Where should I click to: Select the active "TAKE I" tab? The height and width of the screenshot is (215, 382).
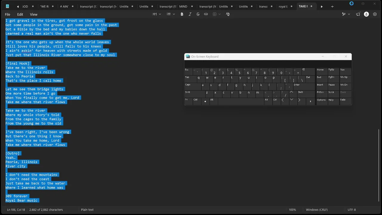[306, 7]
